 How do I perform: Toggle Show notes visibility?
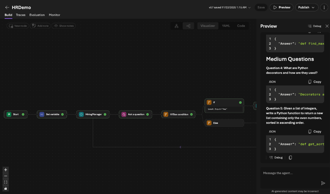click(64, 26)
